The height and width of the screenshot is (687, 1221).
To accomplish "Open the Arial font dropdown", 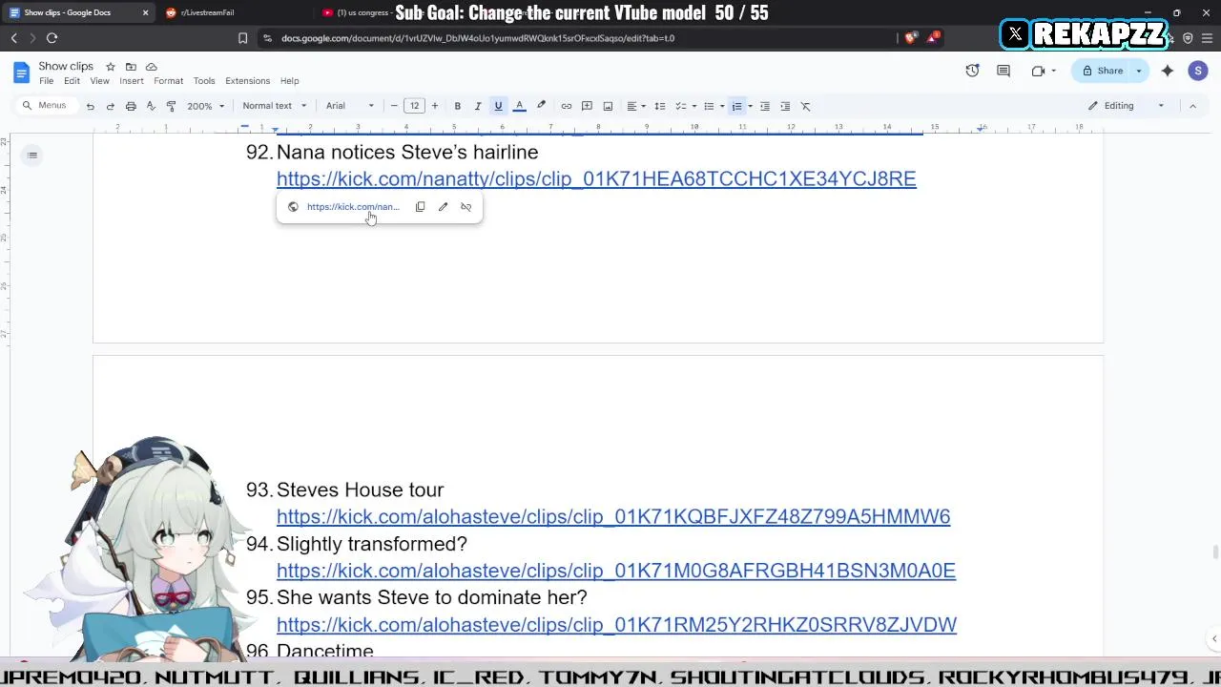I will pos(349,106).
